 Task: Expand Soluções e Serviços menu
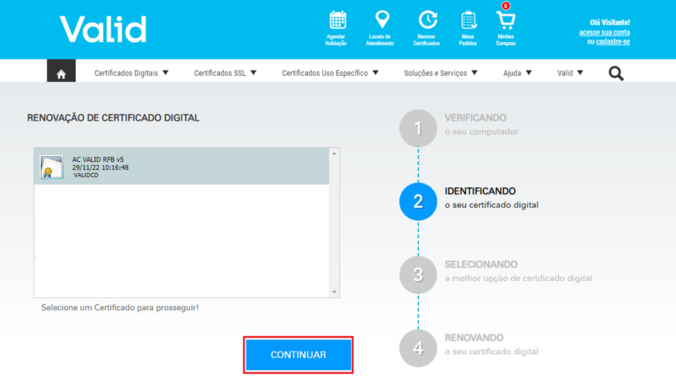[440, 73]
